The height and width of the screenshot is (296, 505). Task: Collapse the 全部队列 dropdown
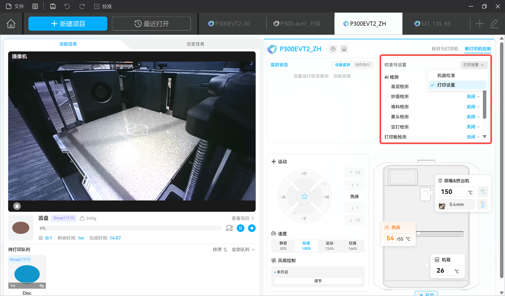click(x=243, y=250)
